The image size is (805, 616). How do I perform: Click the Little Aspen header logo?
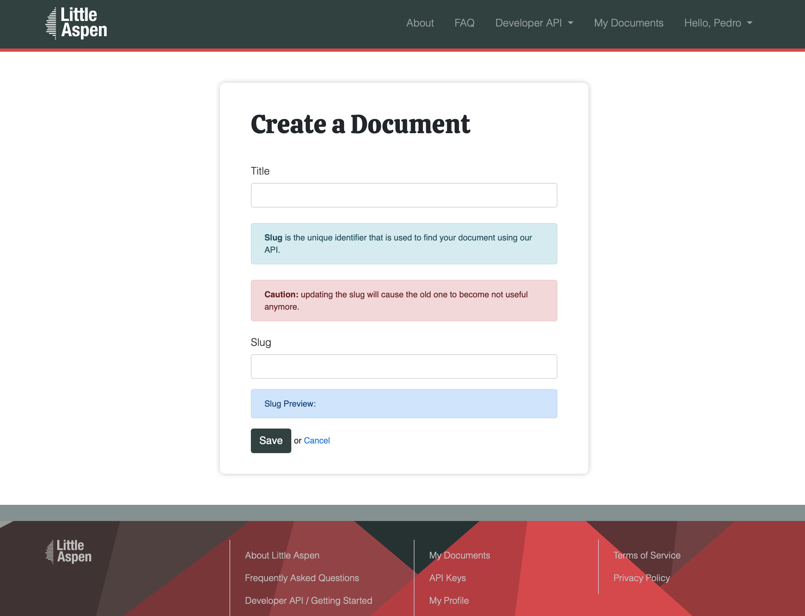click(76, 23)
